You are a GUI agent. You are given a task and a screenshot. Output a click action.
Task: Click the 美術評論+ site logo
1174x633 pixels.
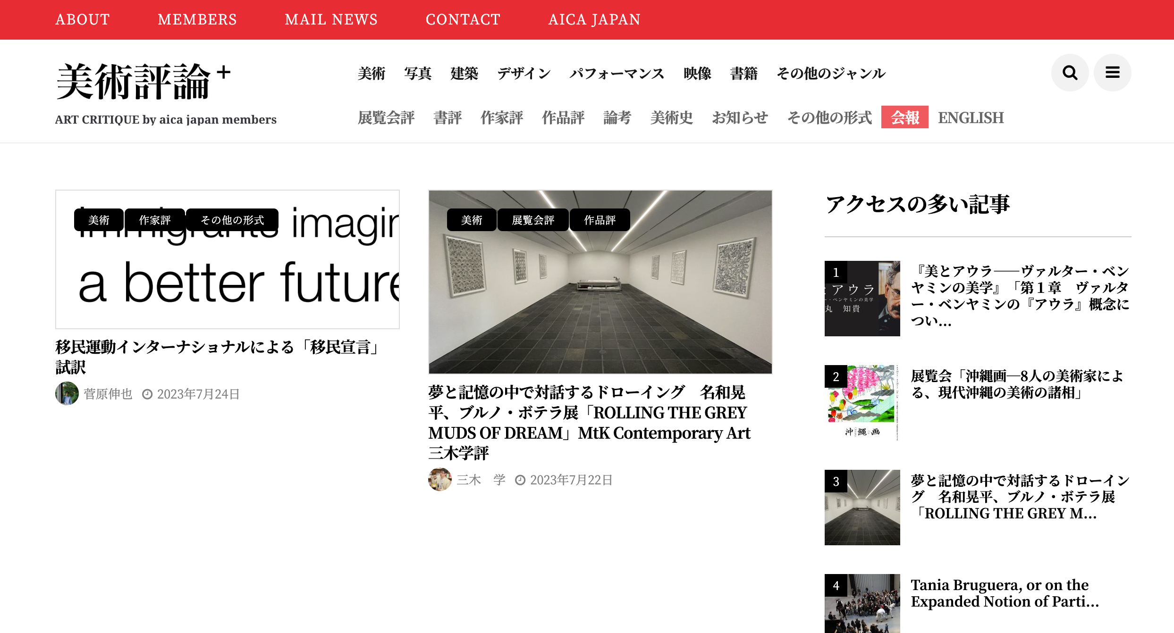144,82
